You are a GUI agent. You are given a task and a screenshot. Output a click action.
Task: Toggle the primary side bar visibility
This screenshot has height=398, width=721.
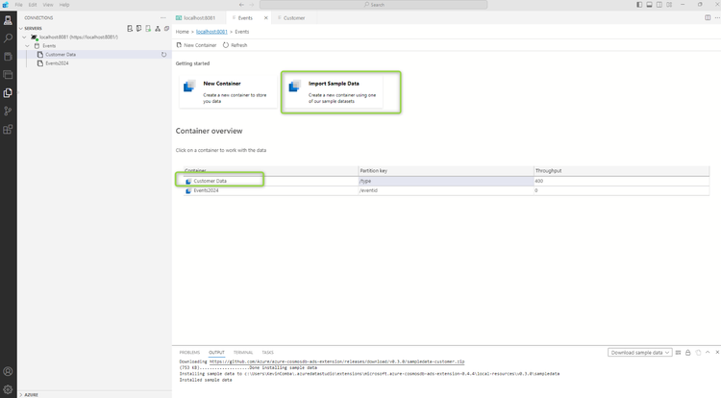(639, 5)
